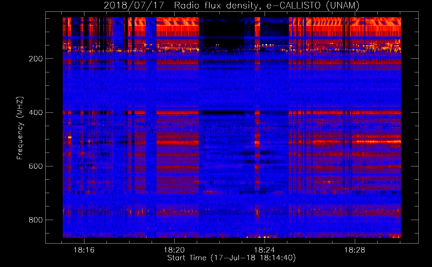This screenshot has width=432, height=267.
Task: Click the 18:28 time tick label
Action: click(355, 250)
